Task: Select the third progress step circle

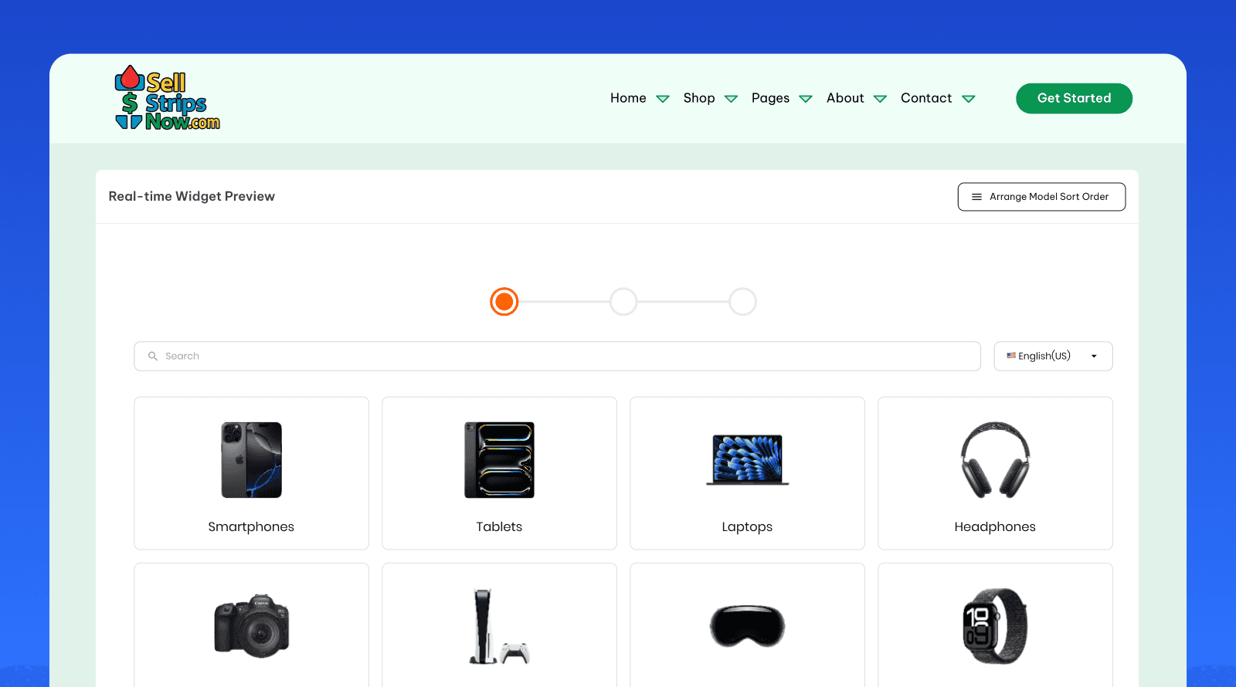Action: [742, 302]
